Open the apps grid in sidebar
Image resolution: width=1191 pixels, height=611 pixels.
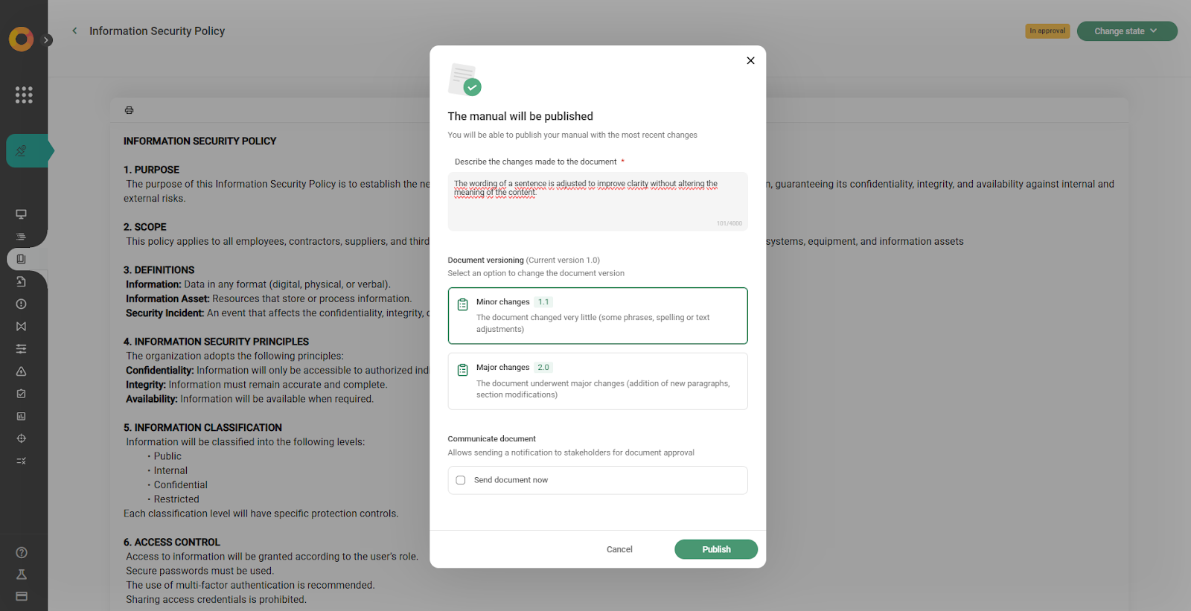[x=24, y=95]
